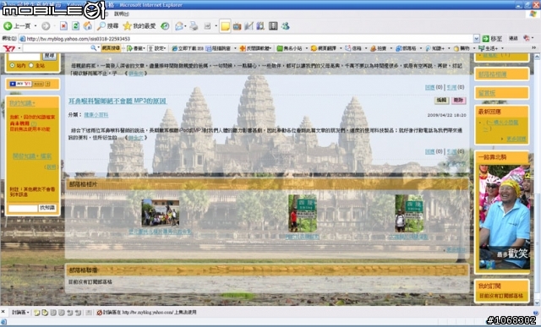Image resolution: width=541 pixels, height=327 pixels.
Task: Open 信箱 mail on the Yahoo toolbar
Action: tap(353, 48)
